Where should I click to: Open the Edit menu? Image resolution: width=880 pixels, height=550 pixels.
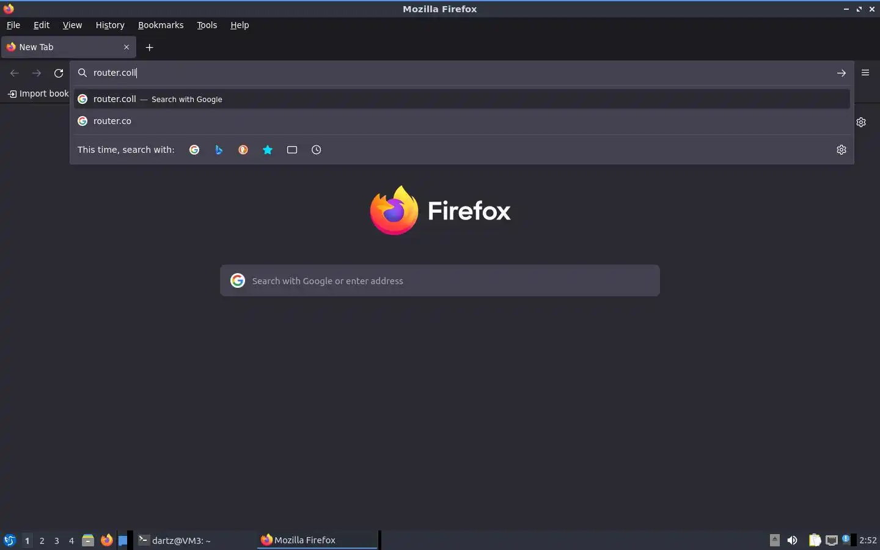pyautogui.click(x=42, y=25)
